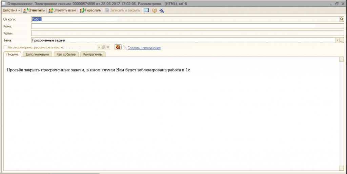Click the review-after date input field
The width and height of the screenshot is (347, 174).
(x=82, y=47)
